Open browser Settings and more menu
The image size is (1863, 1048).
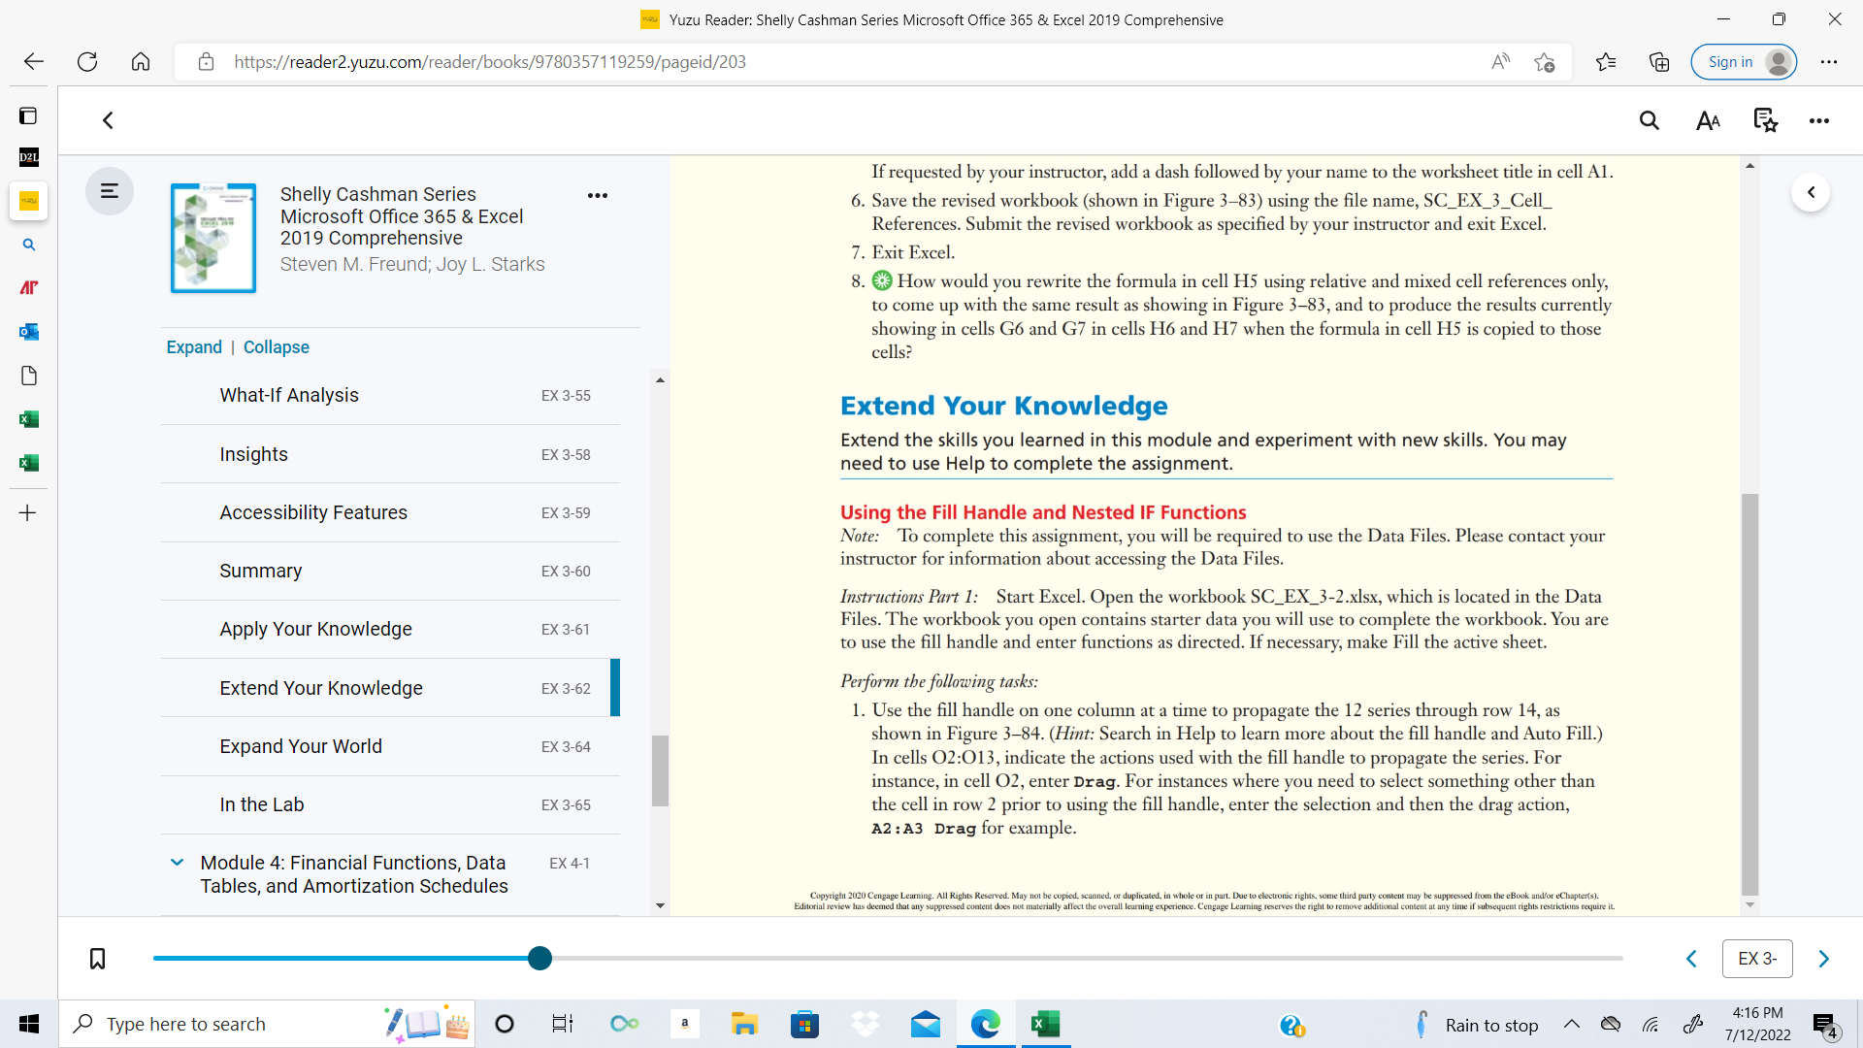(x=1828, y=62)
